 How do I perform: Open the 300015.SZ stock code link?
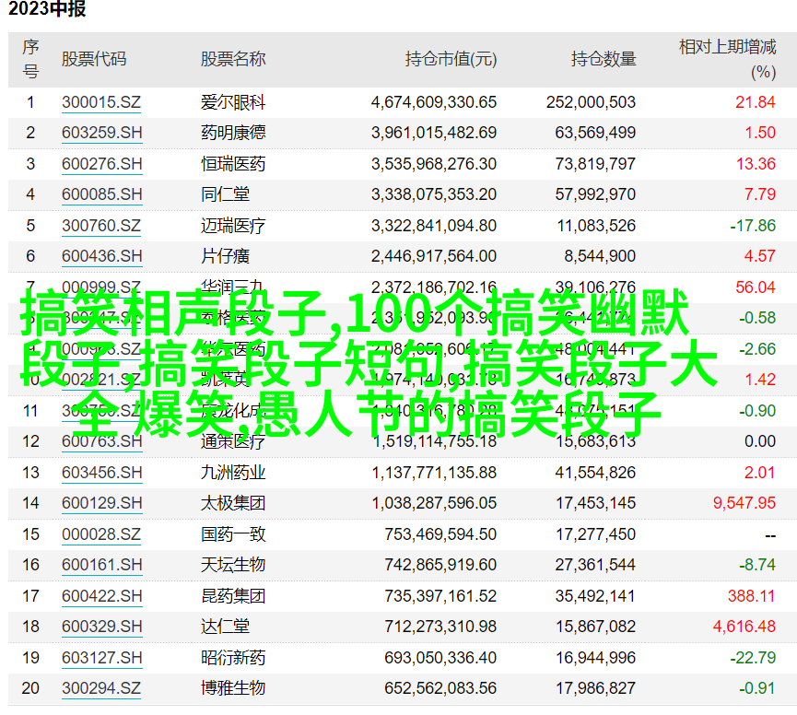pyautogui.click(x=101, y=102)
